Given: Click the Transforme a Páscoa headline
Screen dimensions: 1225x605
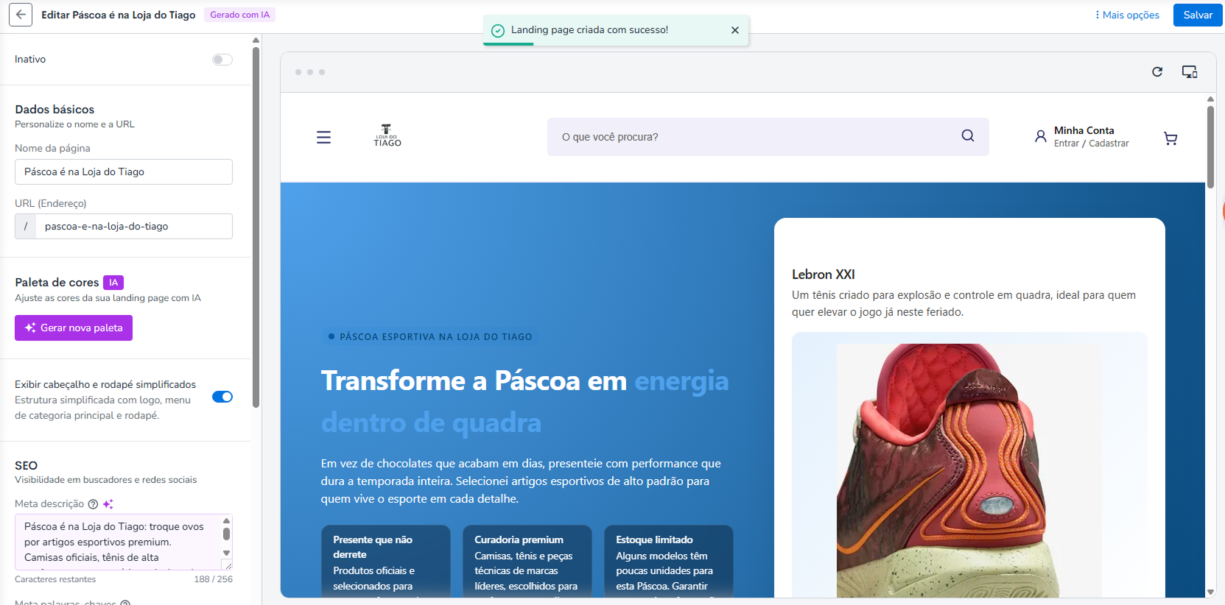Looking at the screenshot, I should click(524, 402).
